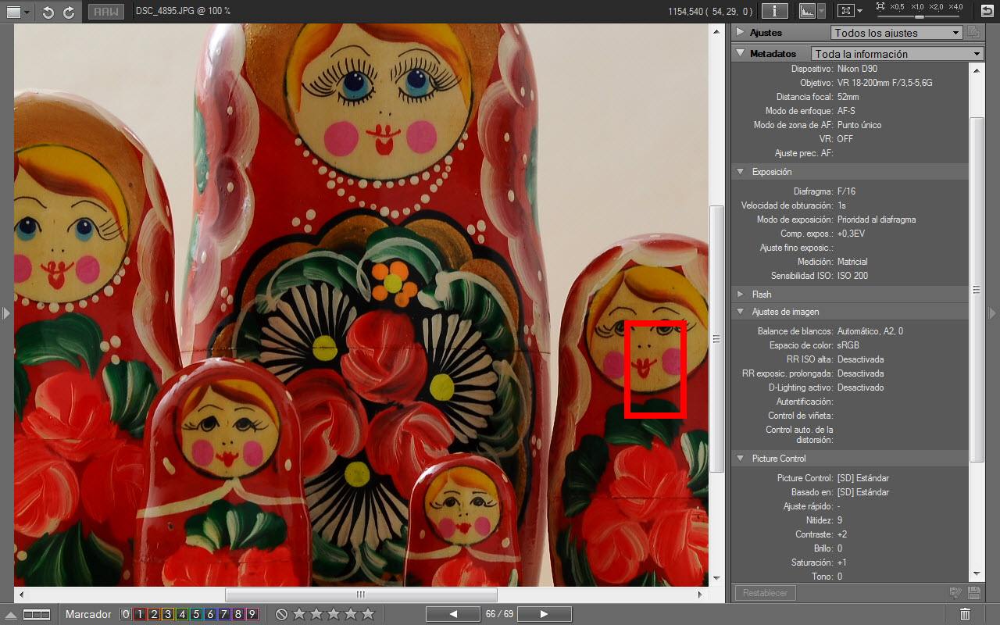
Task: Click the save adjustments floppy disk icon
Action: 973,593
